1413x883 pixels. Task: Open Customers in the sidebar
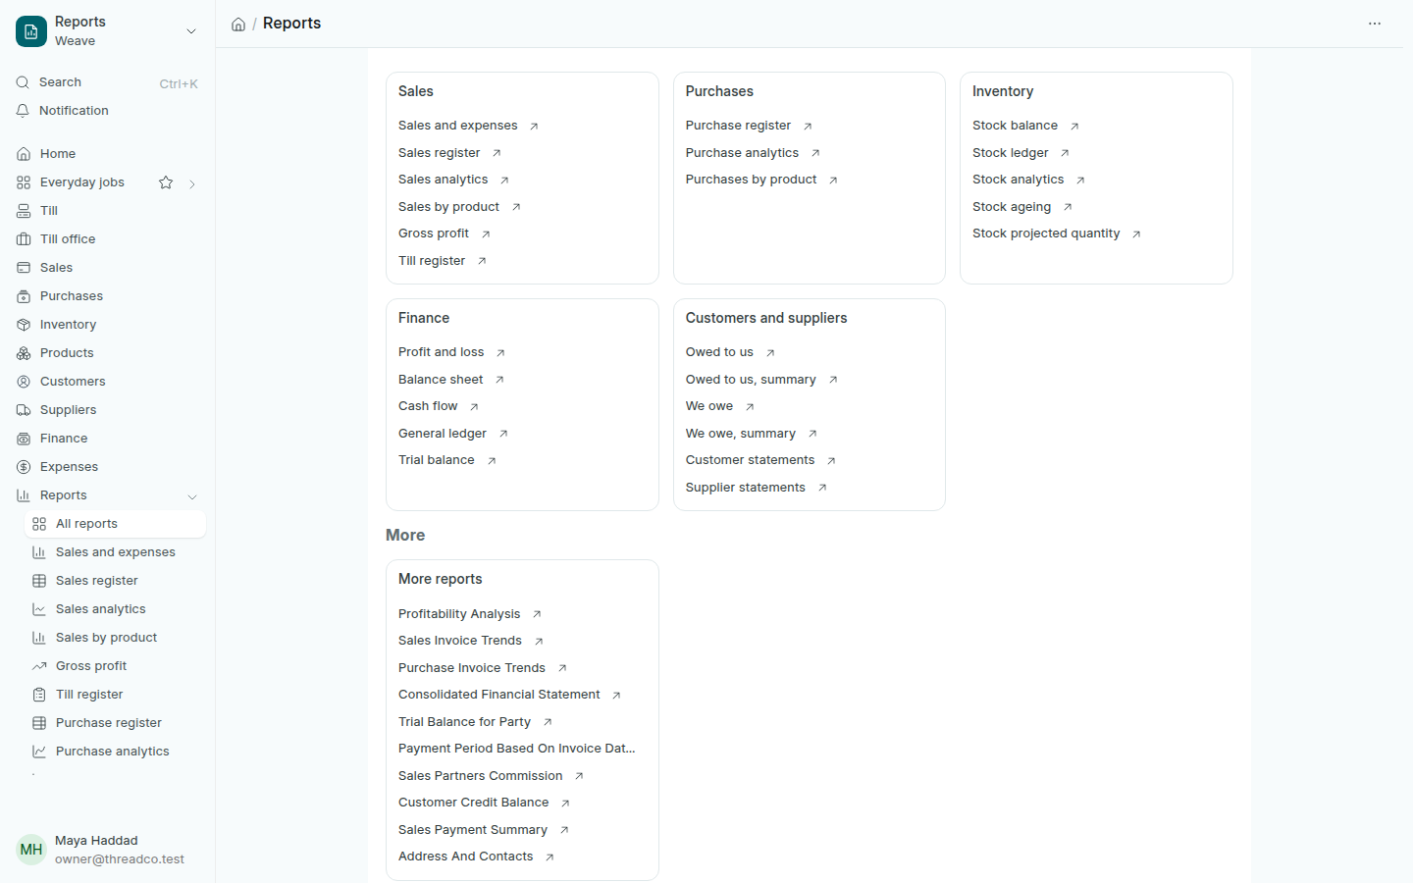(110, 382)
